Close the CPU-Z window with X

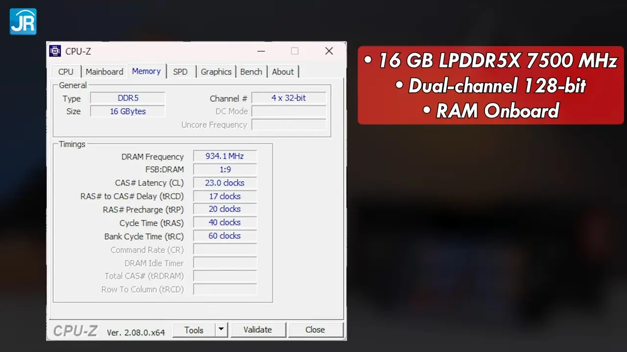pyautogui.click(x=329, y=51)
